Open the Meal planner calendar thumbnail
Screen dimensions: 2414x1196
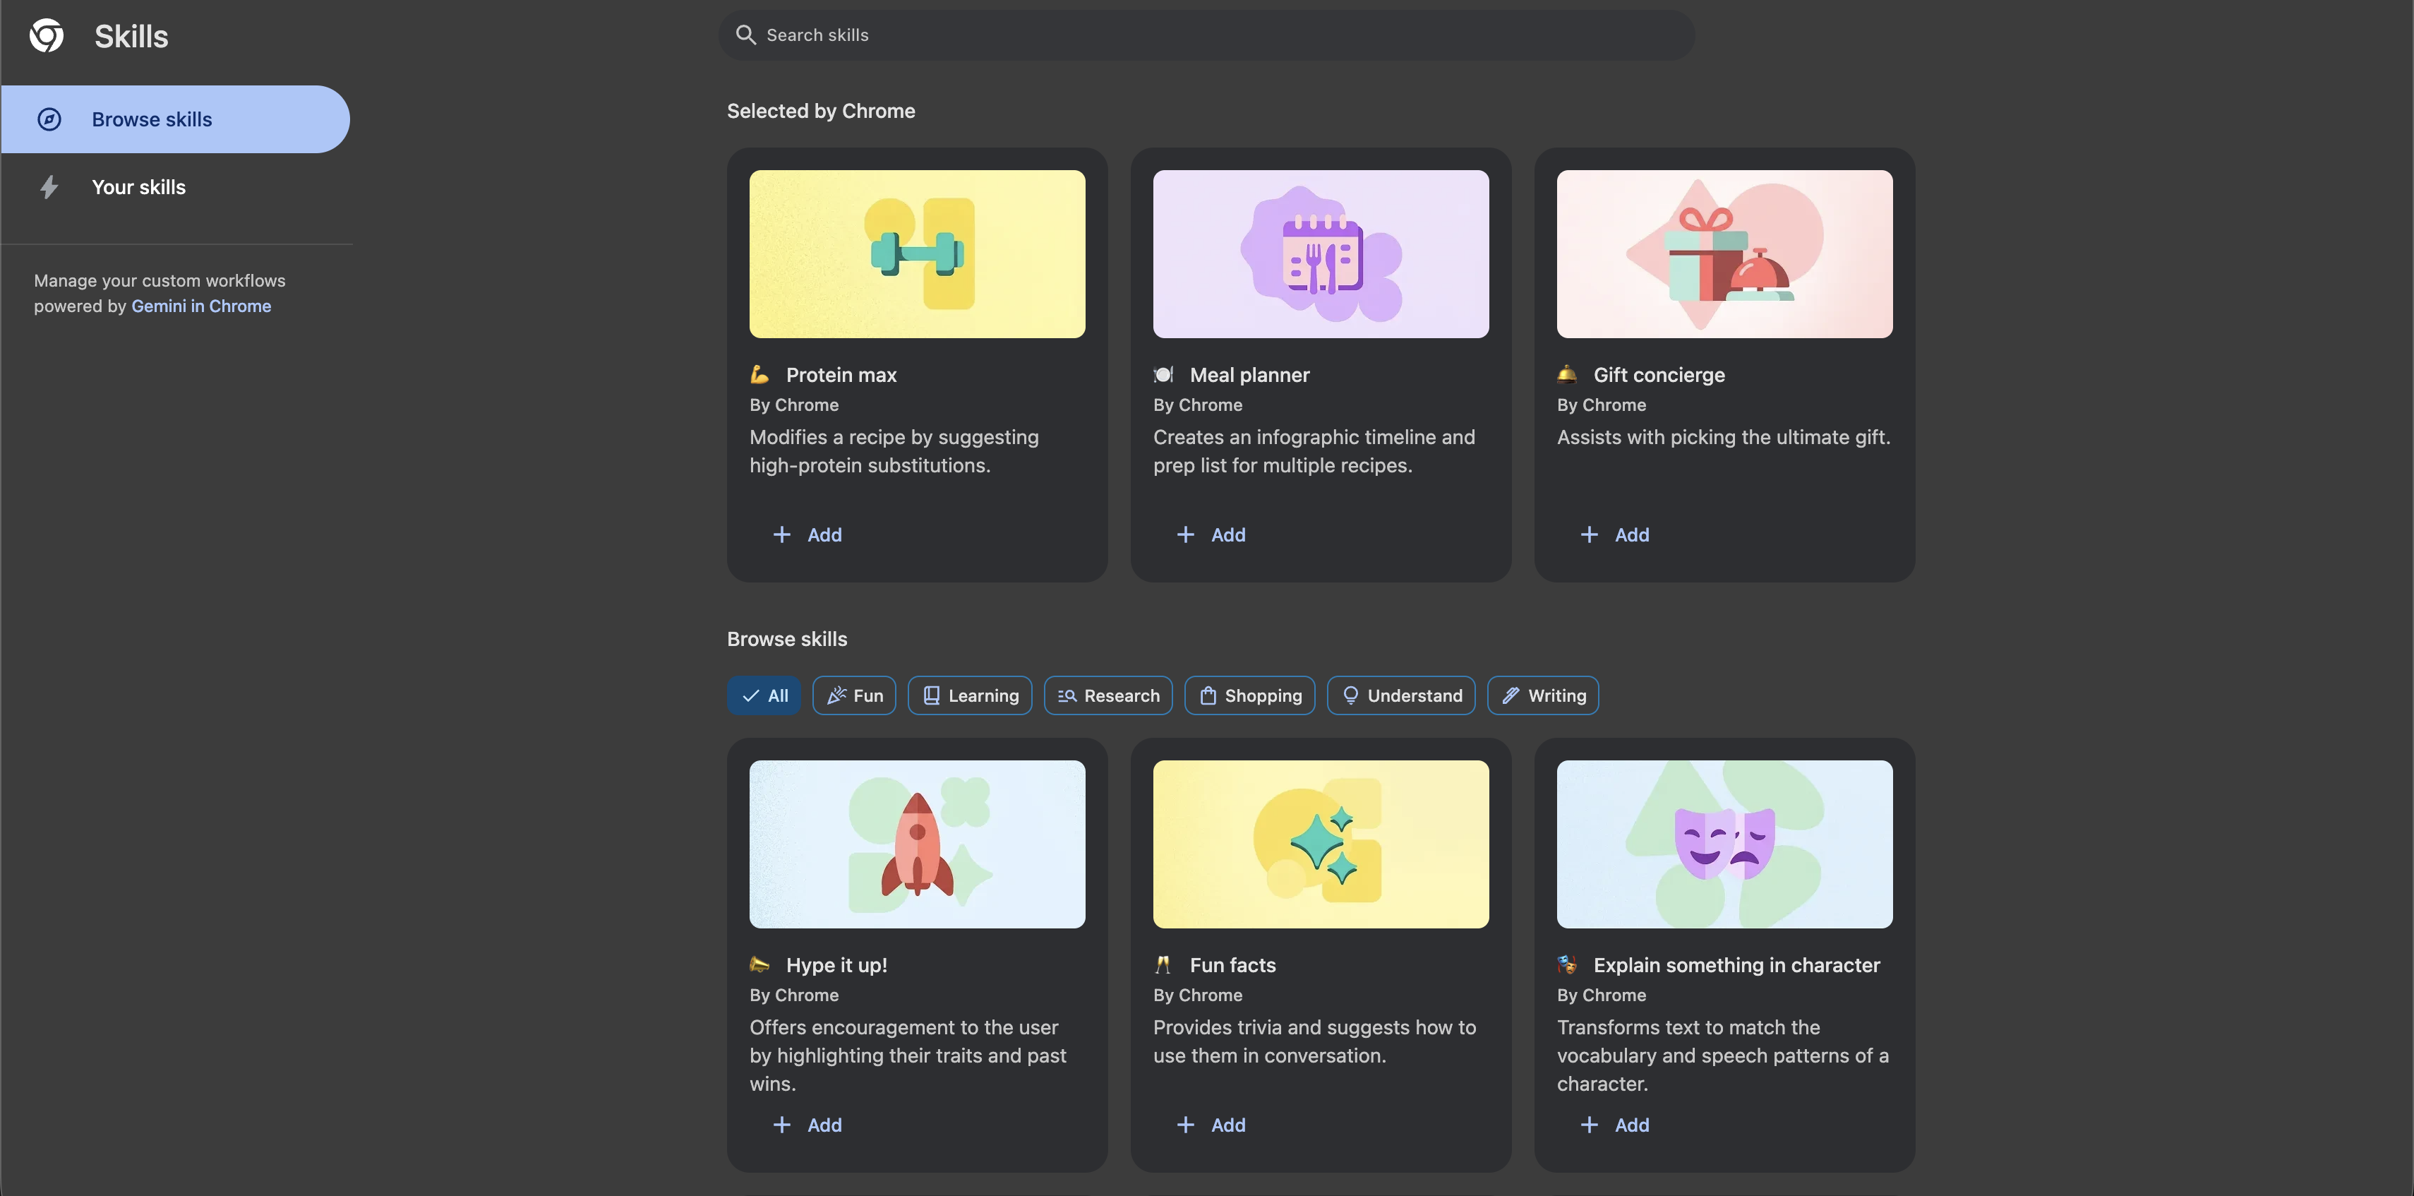tap(1321, 254)
